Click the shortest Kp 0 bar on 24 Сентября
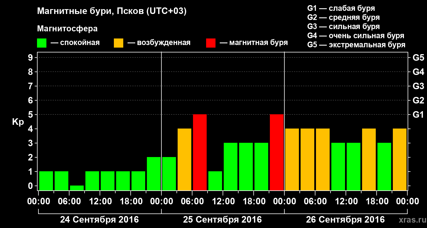Image resolution: width=427 pixels, height=228 pixels. 77,188
